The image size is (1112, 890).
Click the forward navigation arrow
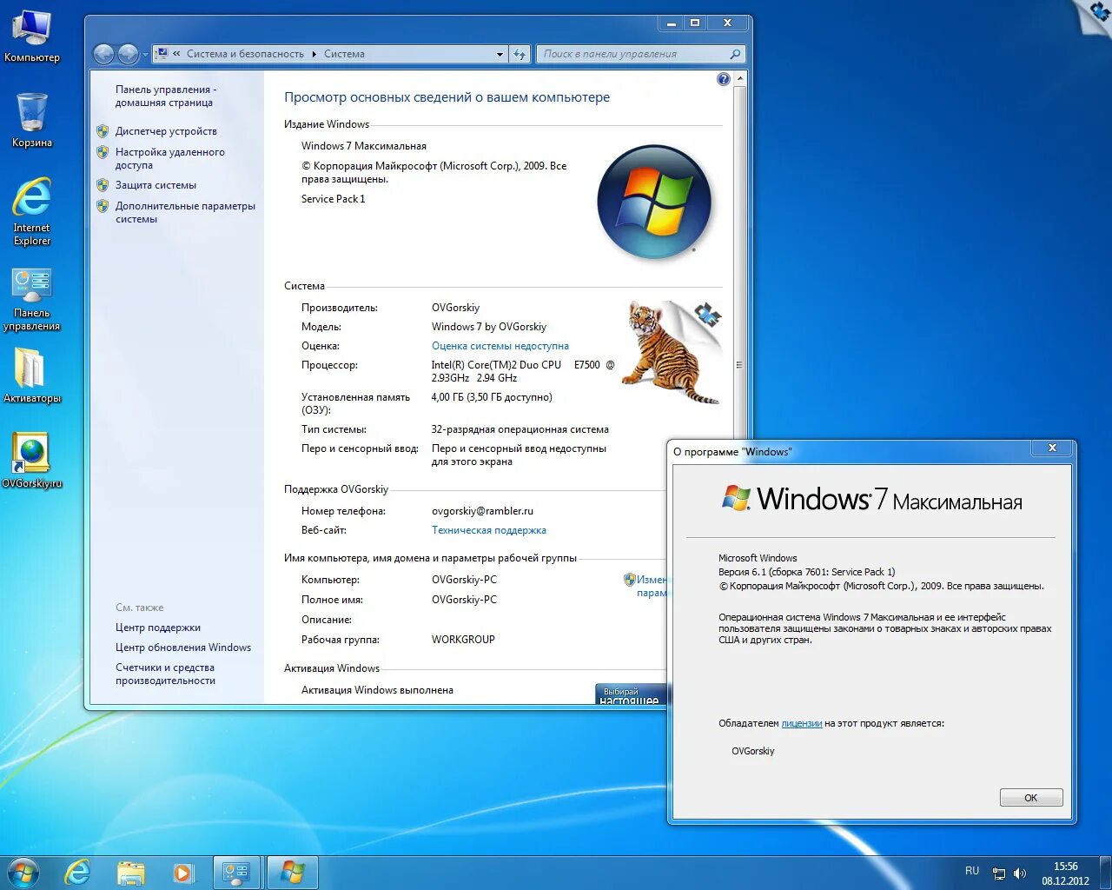point(127,54)
